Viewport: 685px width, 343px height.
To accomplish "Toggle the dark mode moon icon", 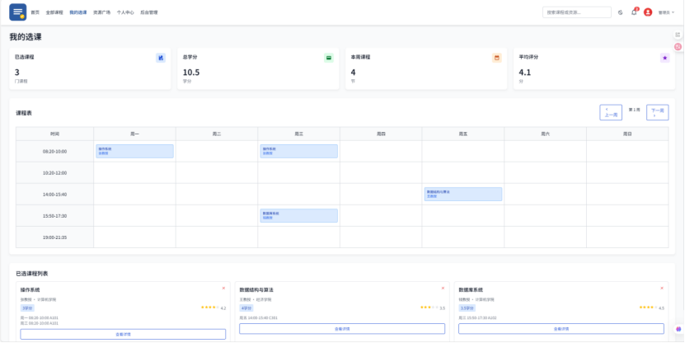I will coord(621,12).
